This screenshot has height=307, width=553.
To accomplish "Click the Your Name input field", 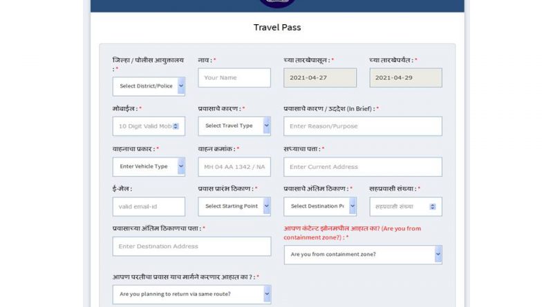I will click(x=234, y=78).
